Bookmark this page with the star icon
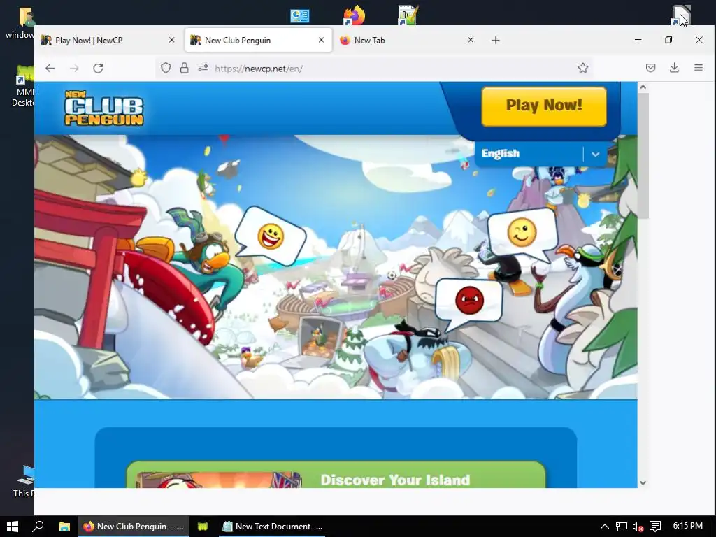Screen dimensions: 716x537 [582, 68]
